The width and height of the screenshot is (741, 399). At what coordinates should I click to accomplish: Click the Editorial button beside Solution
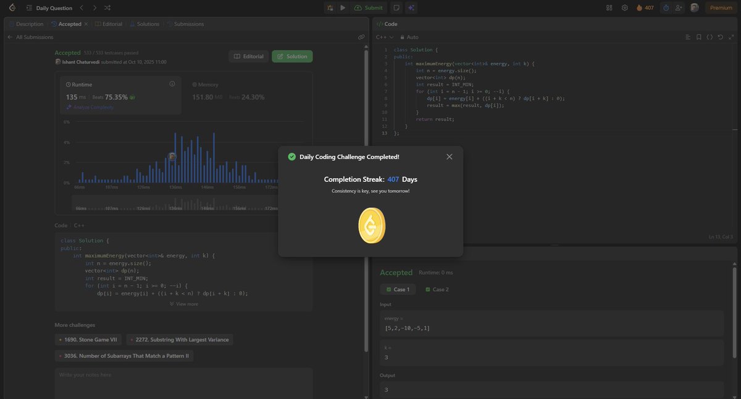pyautogui.click(x=249, y=56)
